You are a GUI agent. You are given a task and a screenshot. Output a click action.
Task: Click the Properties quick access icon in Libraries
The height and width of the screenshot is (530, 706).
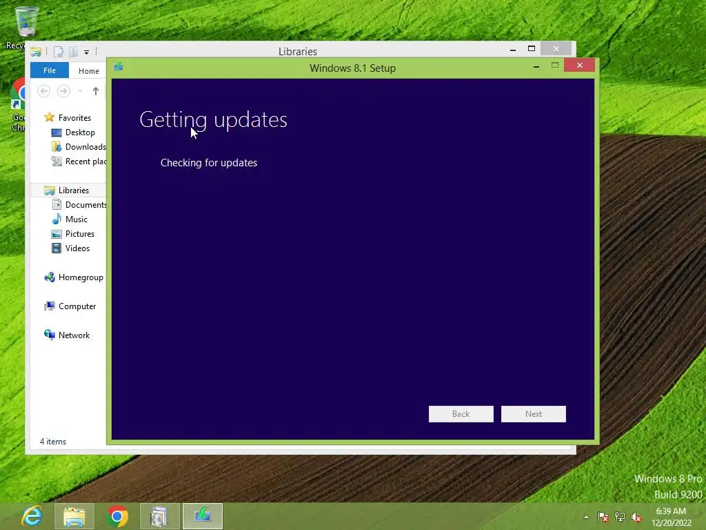[59, 52]
